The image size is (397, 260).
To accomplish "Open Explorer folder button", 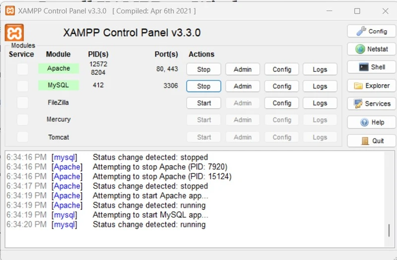I will (371, 86).
